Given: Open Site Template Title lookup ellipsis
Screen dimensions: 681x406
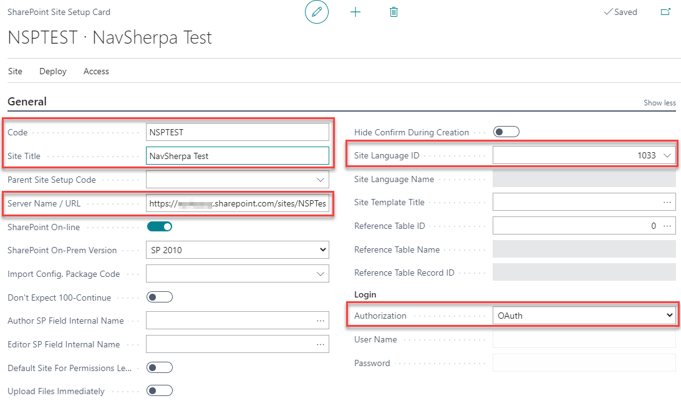Looking at the screenshot, I should (667, 202).
